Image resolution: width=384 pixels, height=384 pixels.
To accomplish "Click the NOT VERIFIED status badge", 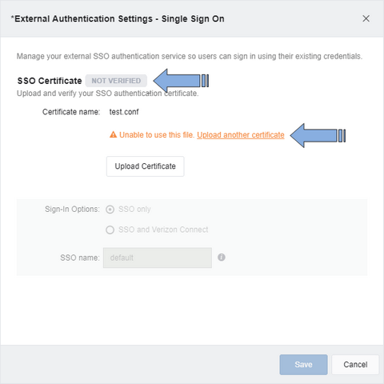I will point(116,81).
